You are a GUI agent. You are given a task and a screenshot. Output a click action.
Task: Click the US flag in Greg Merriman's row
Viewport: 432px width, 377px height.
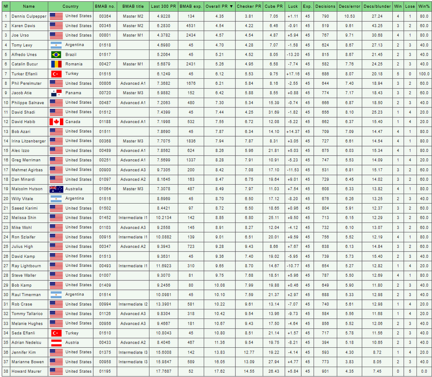pos(56,160)
